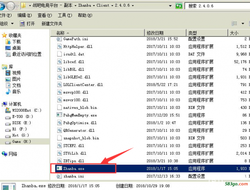Click 战吧电竞平台 - 副本 in address path
The height and width of the screenshot is (190, 250).
coord(52,6)
